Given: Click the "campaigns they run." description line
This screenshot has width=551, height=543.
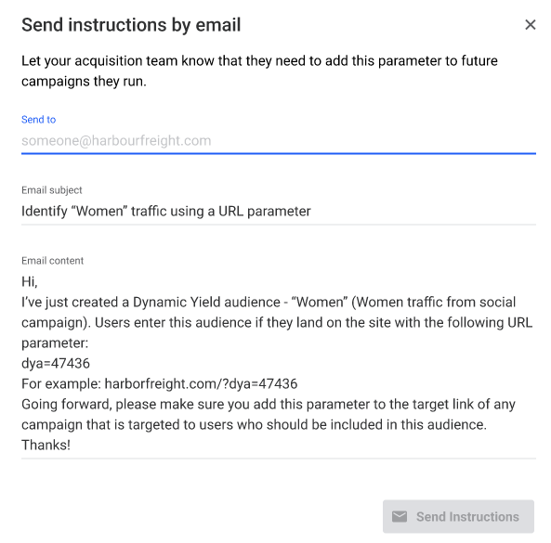Looking at the screenshot, I should (84, 82).
